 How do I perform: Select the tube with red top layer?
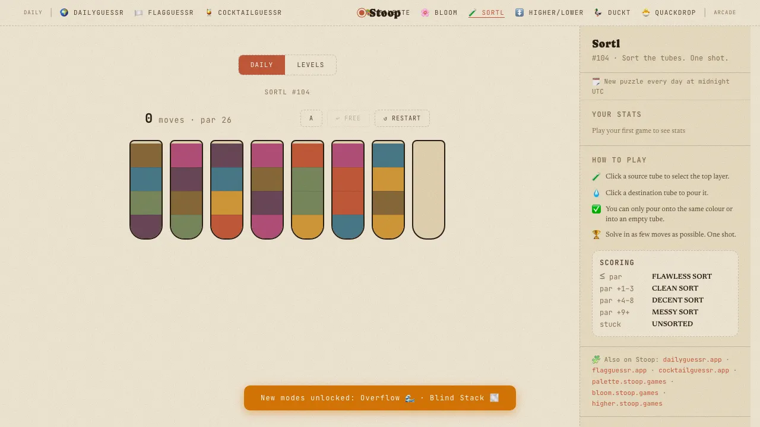click(308, 190)
